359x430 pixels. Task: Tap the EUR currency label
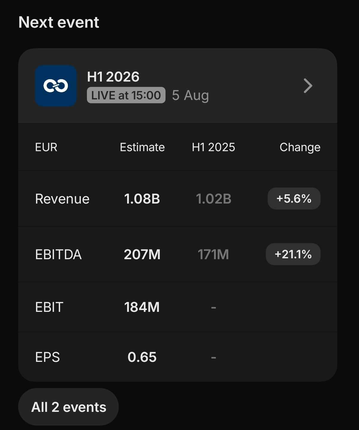coord(46,147)
